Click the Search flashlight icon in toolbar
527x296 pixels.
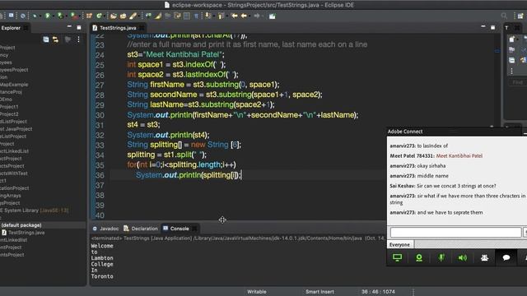pyautogui.click(x=133, y=16)
